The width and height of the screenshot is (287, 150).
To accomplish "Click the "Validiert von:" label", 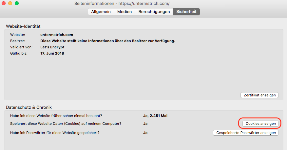I will click(21, 47).
